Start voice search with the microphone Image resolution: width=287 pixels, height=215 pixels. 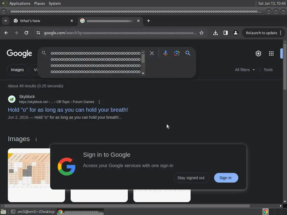click(165, 53)
